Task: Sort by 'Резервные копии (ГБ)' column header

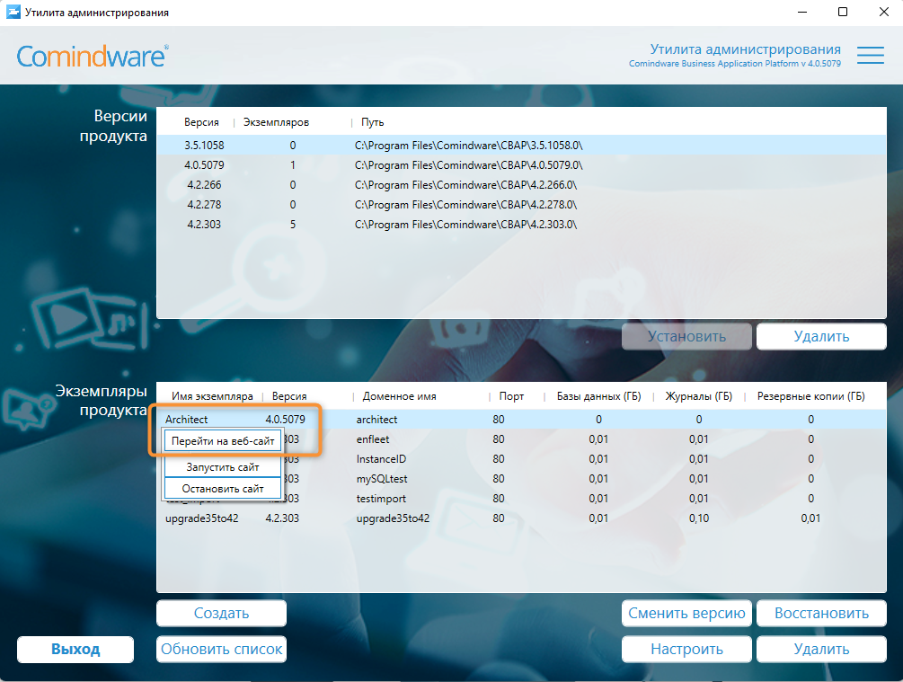Action: [810, 396]
